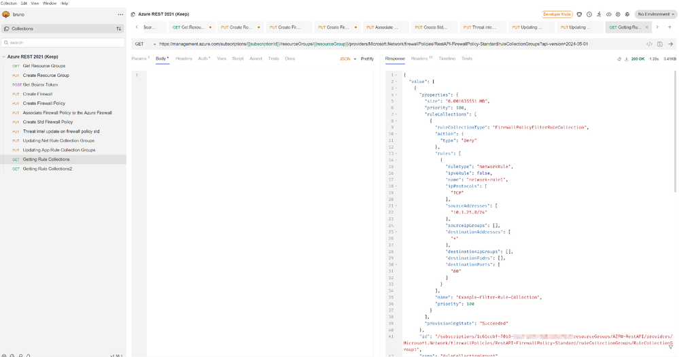Viewport: 679px width, 357px height.
Task: Click the Collections box icon in sidebar
Action: (7, 29)
